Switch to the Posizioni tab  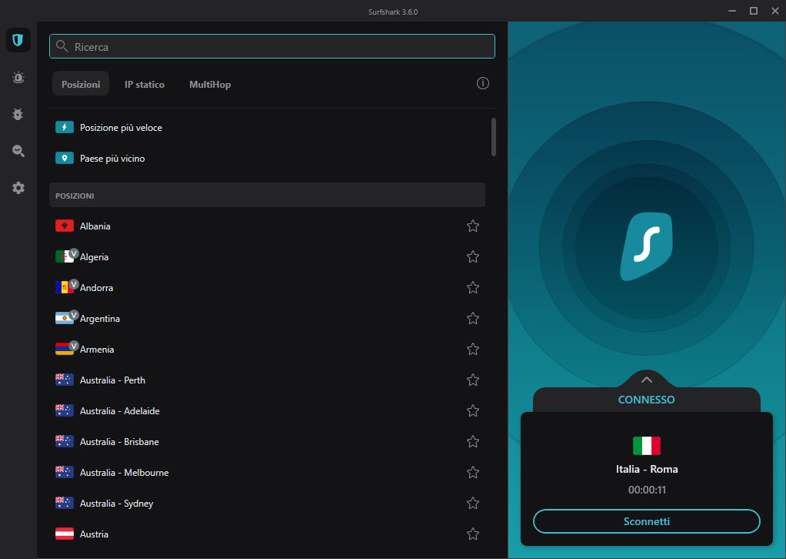click(x=81, y=84)
